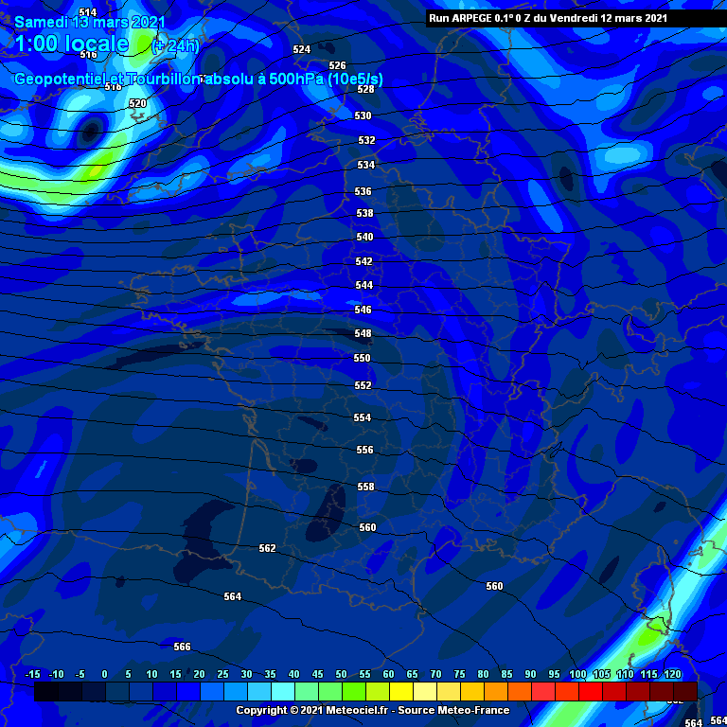This screenshot has width=727, height=727.
Task: Click the '75' value on the color scale
Action: pos(459,674)
